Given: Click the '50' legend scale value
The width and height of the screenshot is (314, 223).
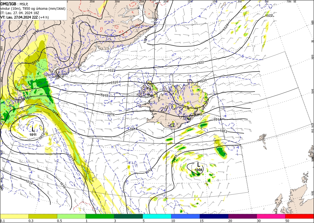Looking at the screenshot, I should tap(287, 221).
